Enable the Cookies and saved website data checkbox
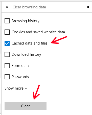The height and width of the screenshot is (115, 92). coord(7,32)
